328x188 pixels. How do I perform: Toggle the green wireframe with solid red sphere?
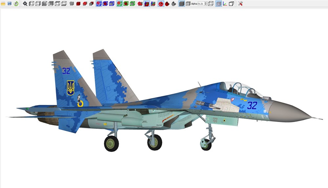[x=126, y=4]
